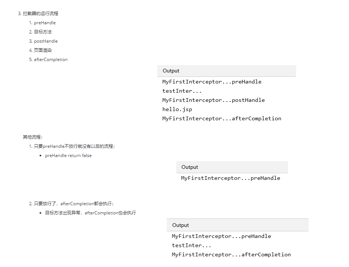
Task: Select the "目标方法" list item
Action: tap(43, 32)
